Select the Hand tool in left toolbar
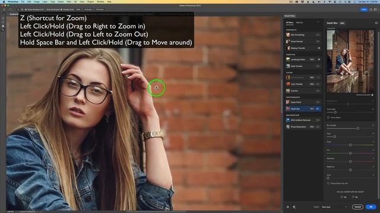The image size is (380, 213). (x=3, y=26)
